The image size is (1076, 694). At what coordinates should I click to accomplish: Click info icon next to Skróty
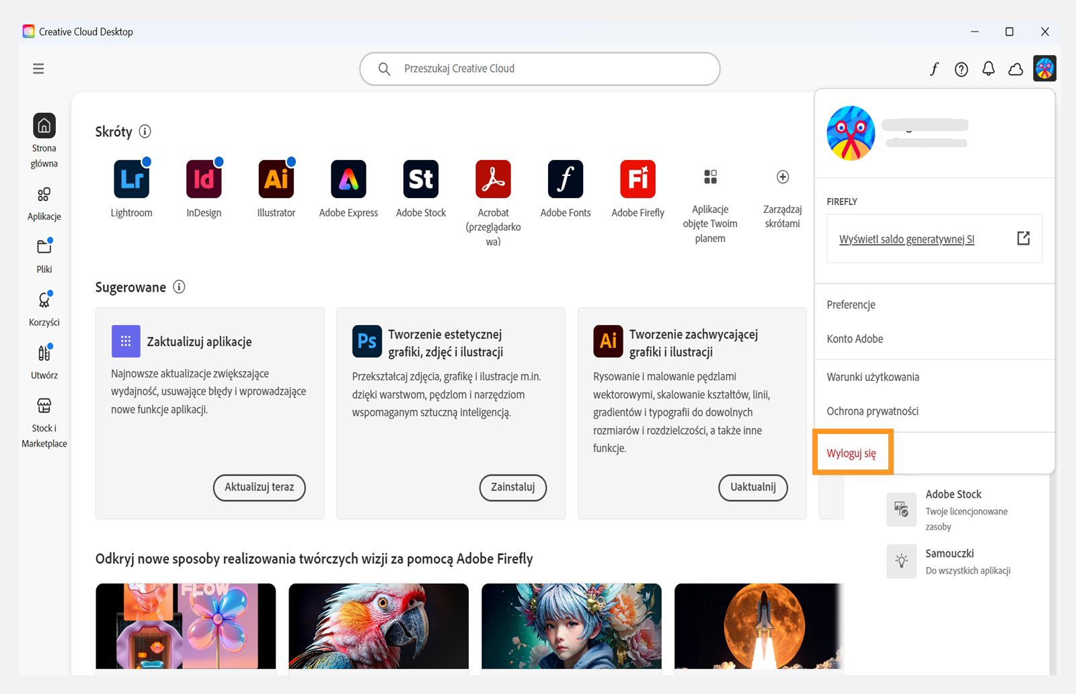point(145,131)
